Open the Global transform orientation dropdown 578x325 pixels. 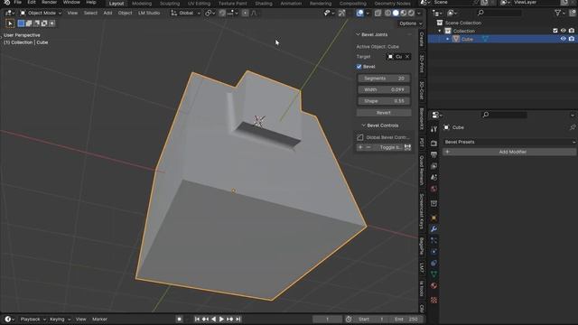point(186,13)
